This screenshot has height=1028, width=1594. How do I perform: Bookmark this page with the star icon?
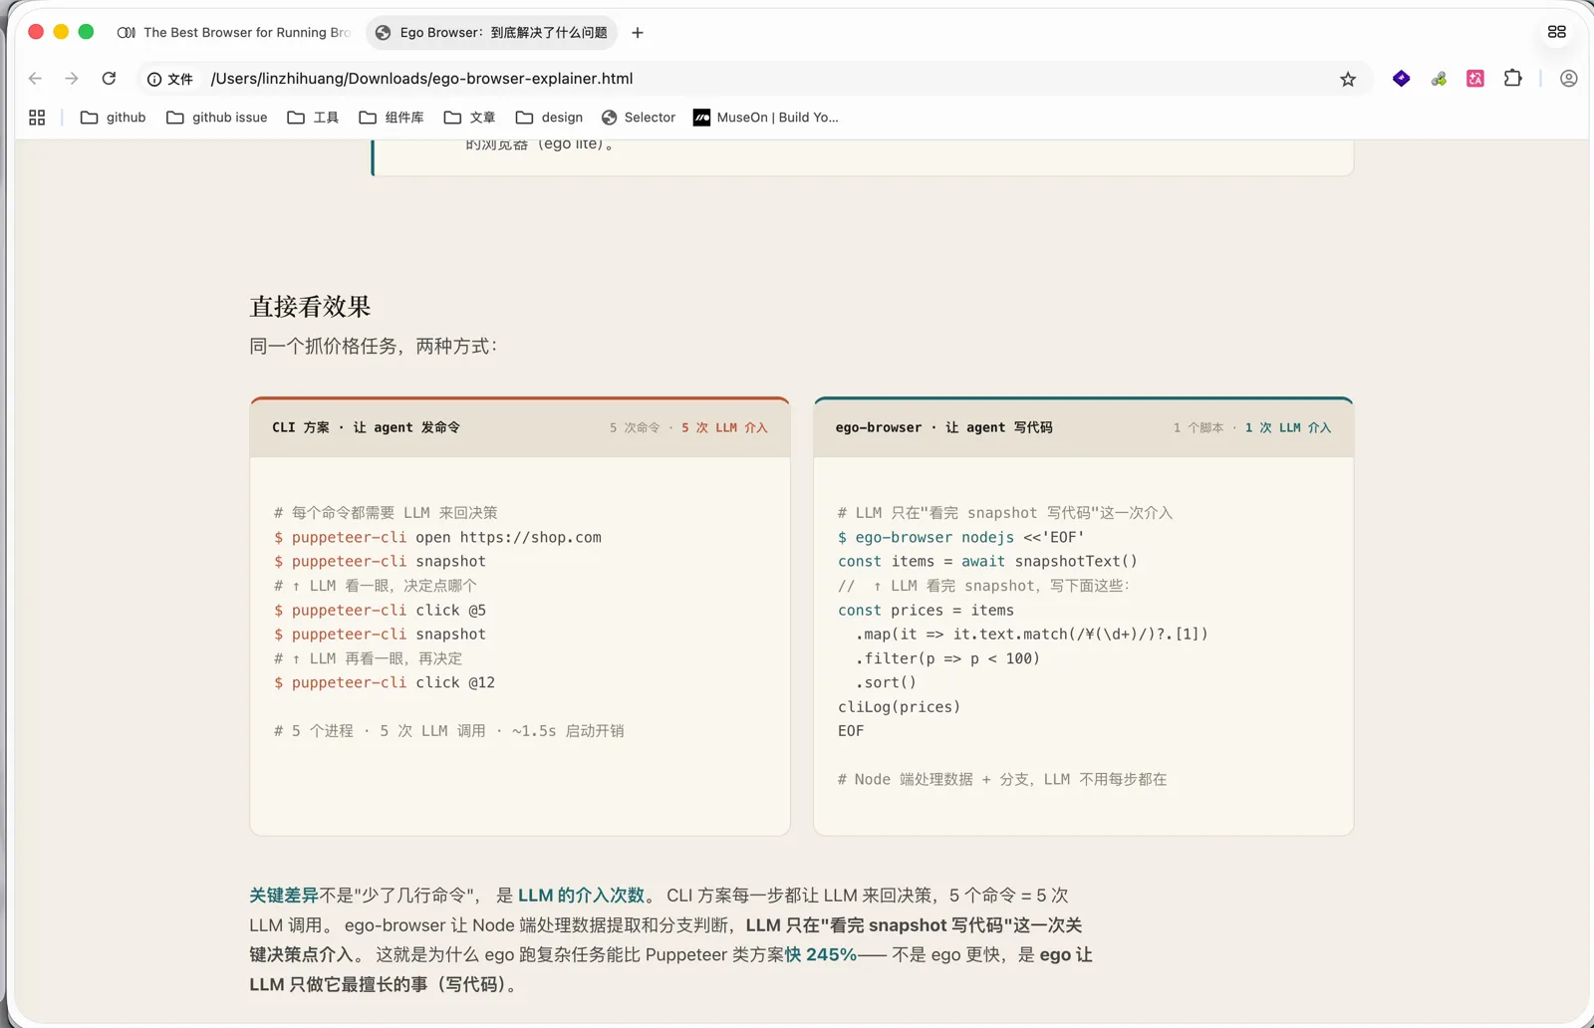click(x=1348, y=80)
